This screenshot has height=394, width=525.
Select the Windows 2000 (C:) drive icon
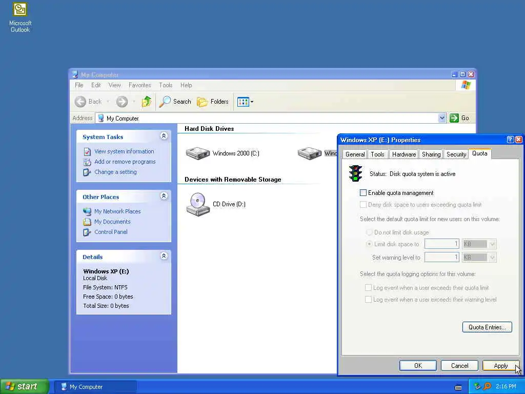point(198,153)
